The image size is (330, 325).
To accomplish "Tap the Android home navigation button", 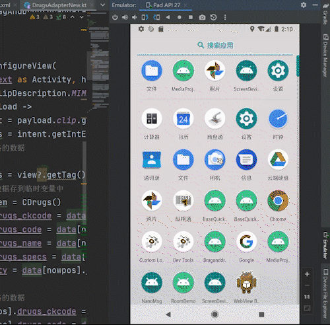I will 214,314.
